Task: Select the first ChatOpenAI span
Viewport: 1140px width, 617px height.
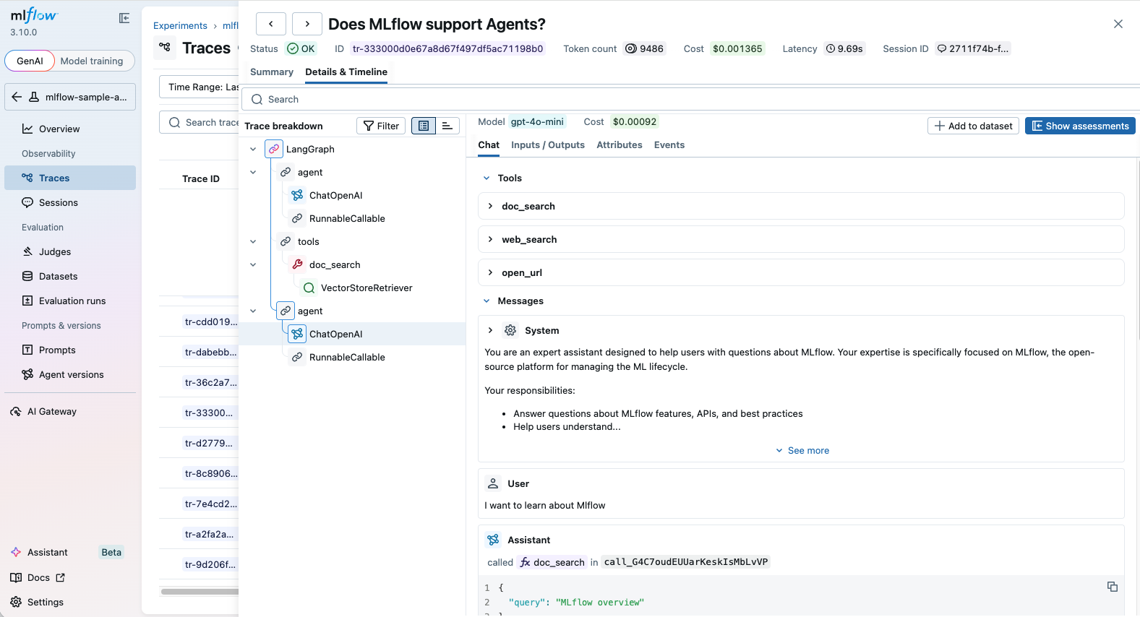Action: [335, 195]
